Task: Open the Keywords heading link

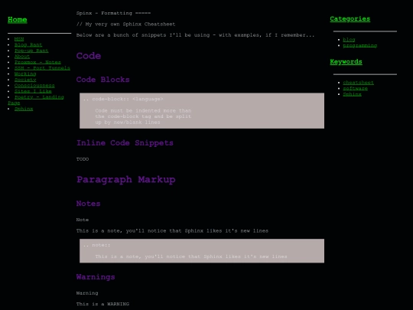Action: pyautogui.click(x=346, y=62)
